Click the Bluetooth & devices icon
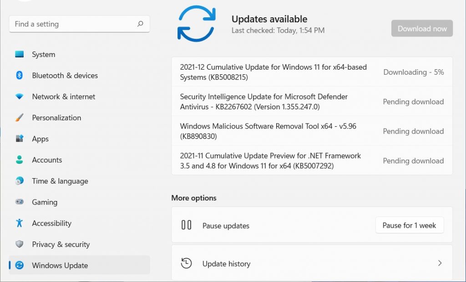Viewport: 466px width, 282px height. pyautogui.click(x=19, y=76)
